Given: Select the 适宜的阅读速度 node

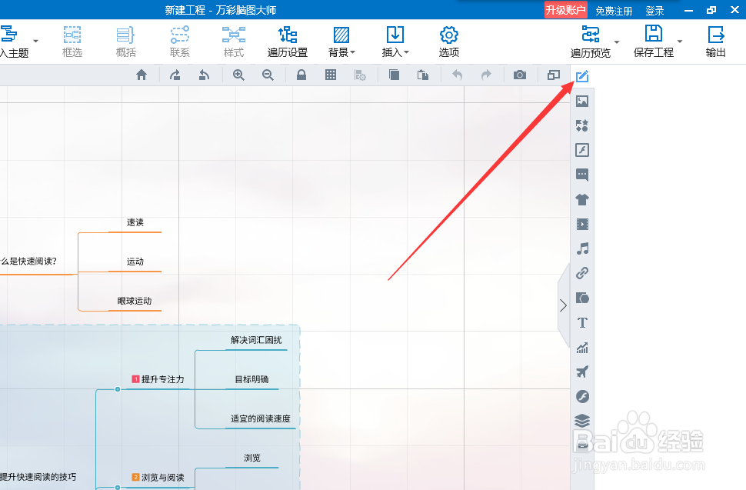Looking at the screenshot, I should (x=261, y=418).
